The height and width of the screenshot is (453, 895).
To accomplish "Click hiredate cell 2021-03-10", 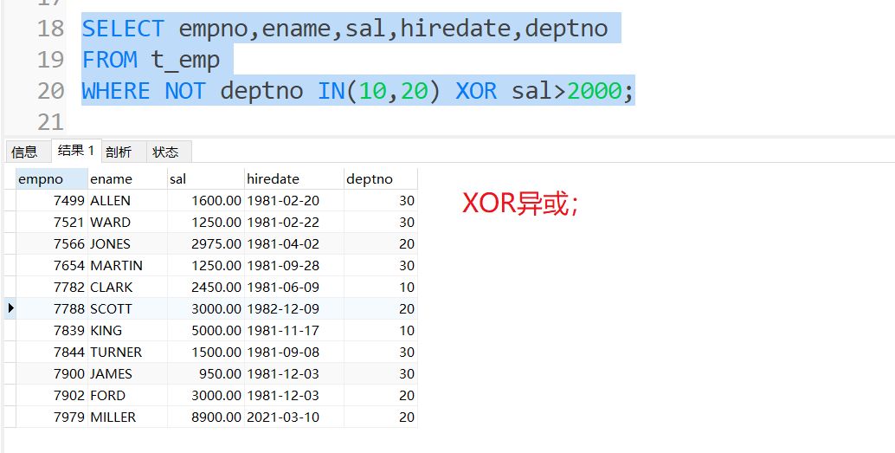I will pyautogui.click(x=294, y=417).
